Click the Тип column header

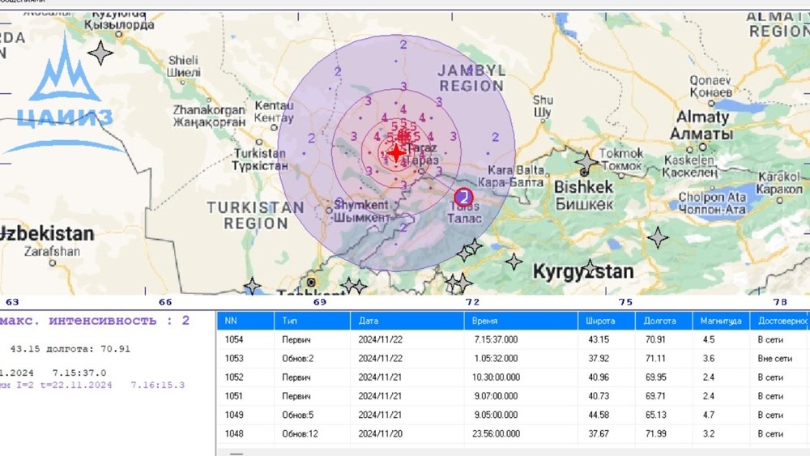[289, 321]
